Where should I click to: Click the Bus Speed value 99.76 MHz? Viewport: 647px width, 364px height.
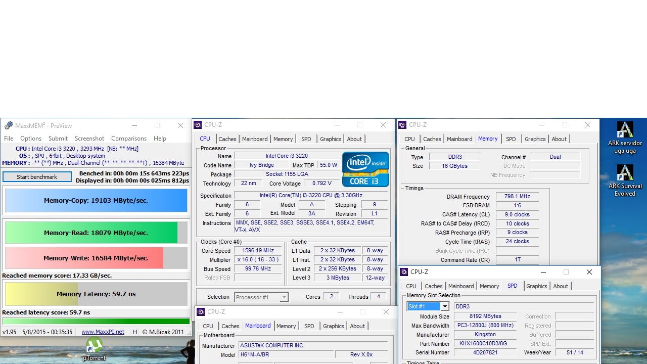pos(258,269)
